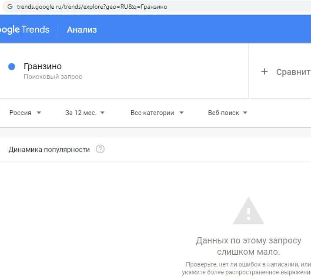Click the Google favicon in the address bar

point(10,7)
